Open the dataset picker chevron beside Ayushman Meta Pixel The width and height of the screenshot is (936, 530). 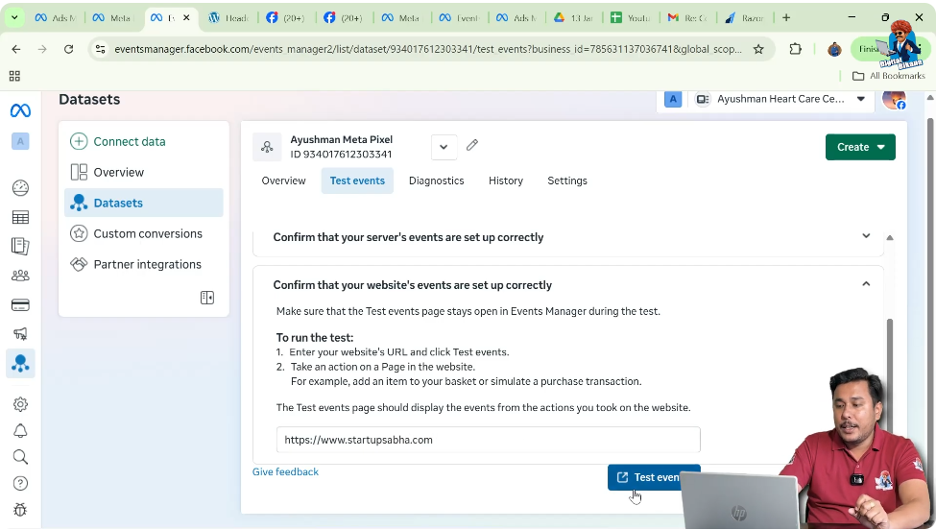[x=444, y=147]
